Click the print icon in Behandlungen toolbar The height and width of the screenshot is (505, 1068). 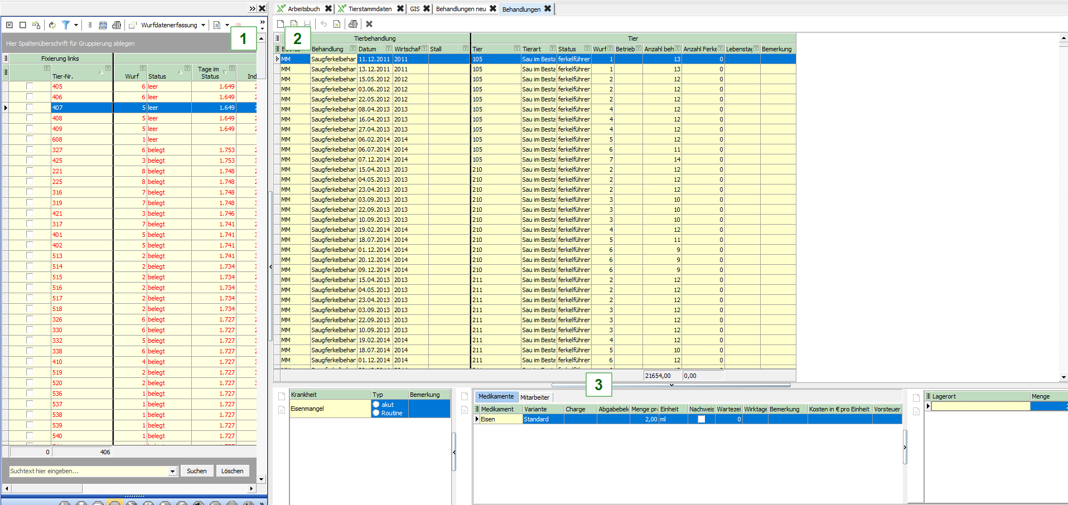[352, 24]
